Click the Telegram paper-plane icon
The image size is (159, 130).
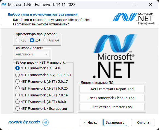45,122
